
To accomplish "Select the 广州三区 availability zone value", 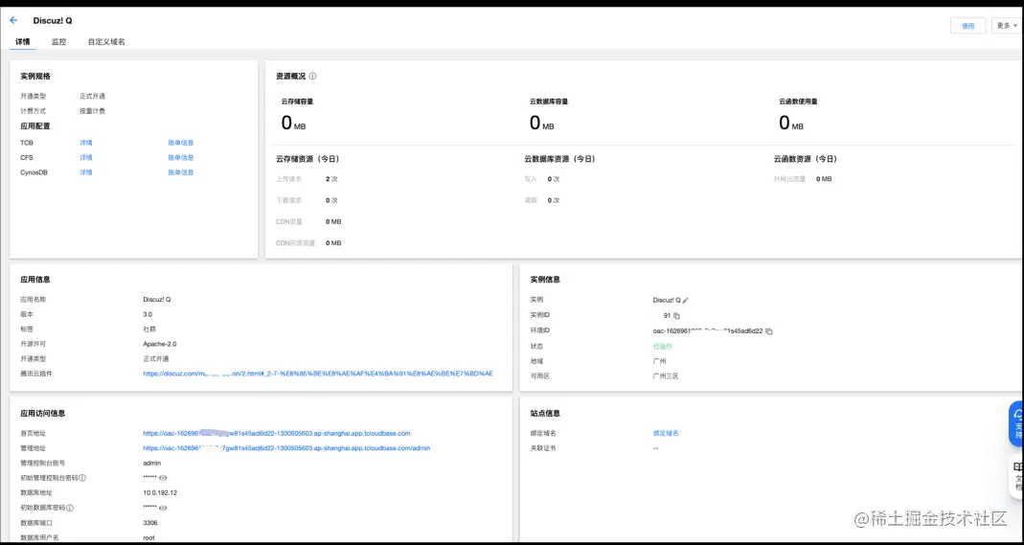I will tap(666, 376).
